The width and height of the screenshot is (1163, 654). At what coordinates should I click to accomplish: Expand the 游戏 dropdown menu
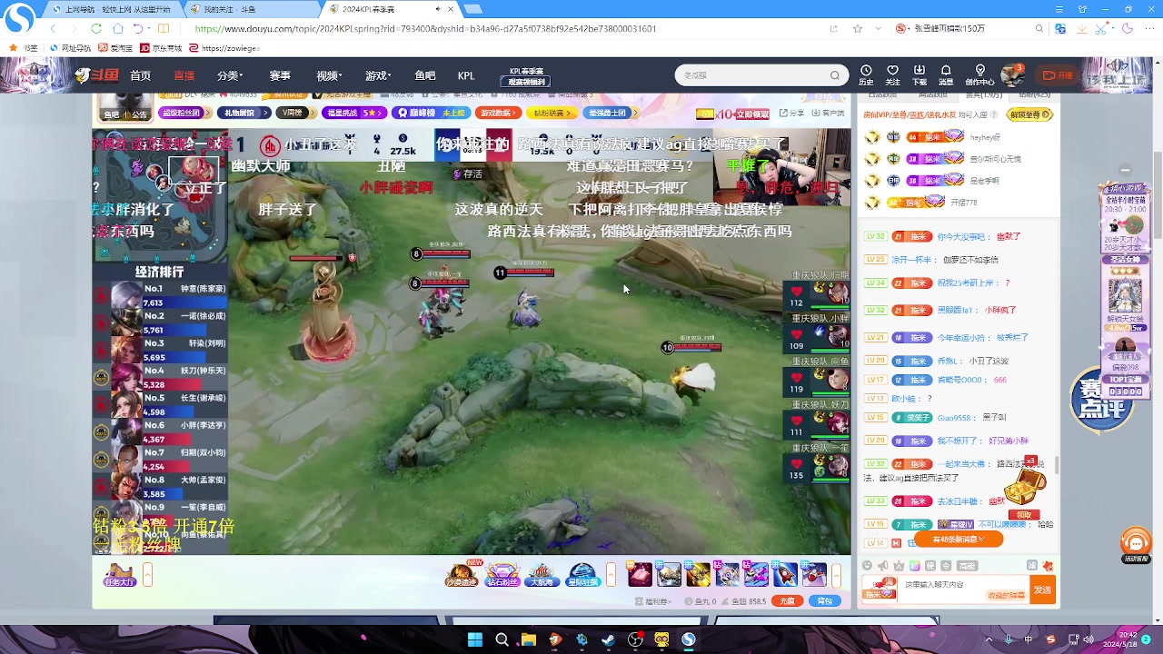[x=378, y=75]
